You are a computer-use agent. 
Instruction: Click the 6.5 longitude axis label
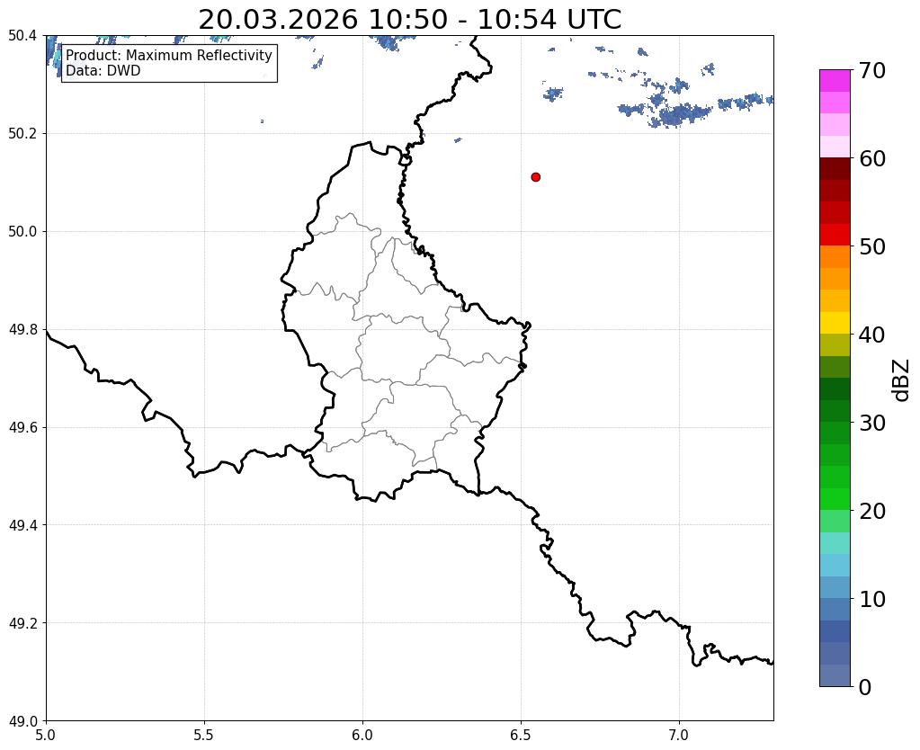(x=521, y=736)
